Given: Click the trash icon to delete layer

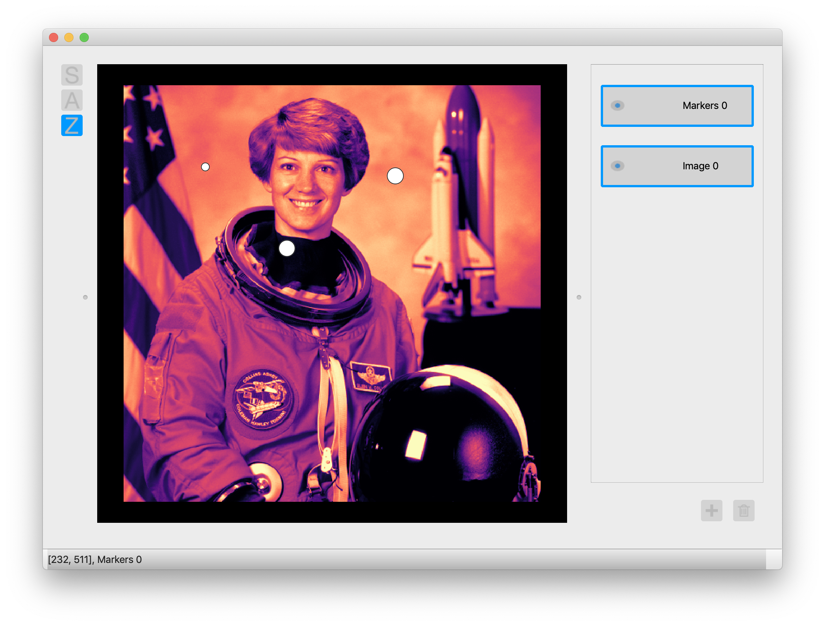Looking at the screenshot, I should click(x=743, y=510).
